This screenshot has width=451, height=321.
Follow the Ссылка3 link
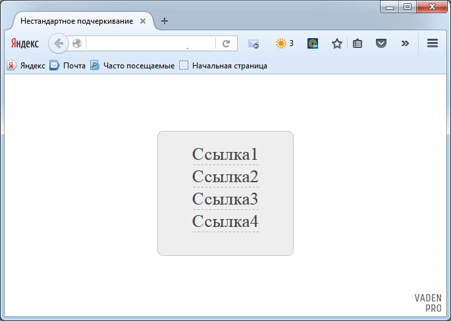(225, 199)
